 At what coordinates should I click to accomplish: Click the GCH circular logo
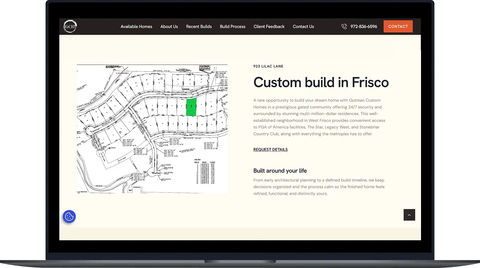70,26
